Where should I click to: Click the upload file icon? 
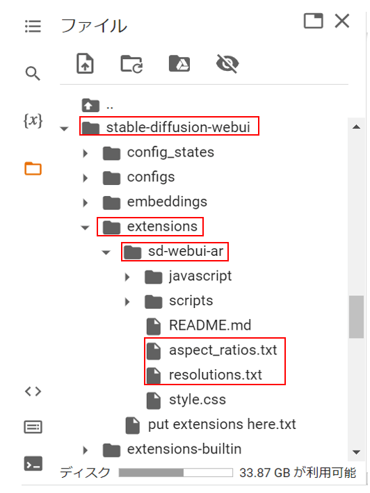[x=85, y=63]
